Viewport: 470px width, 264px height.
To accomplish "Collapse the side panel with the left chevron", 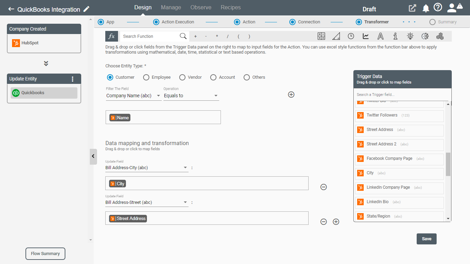I will point(93,156).
